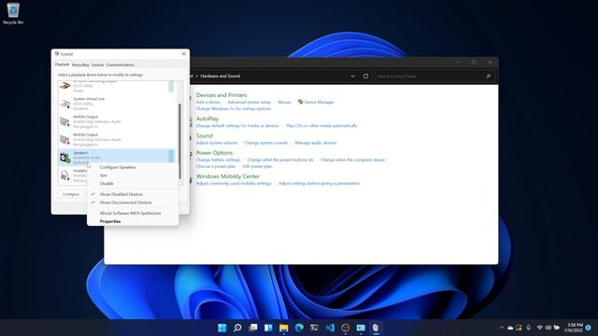
Task: Click the Configure button in Sound dialog
Action: tap(71, 194)
